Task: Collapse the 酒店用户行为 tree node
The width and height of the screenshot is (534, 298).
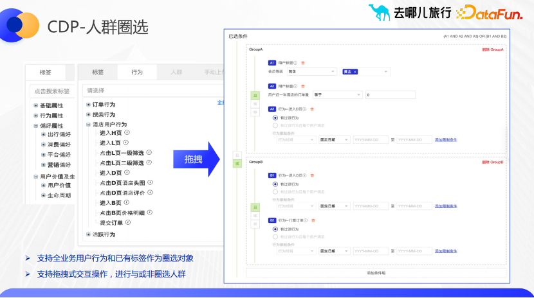Action: (89, 125)
